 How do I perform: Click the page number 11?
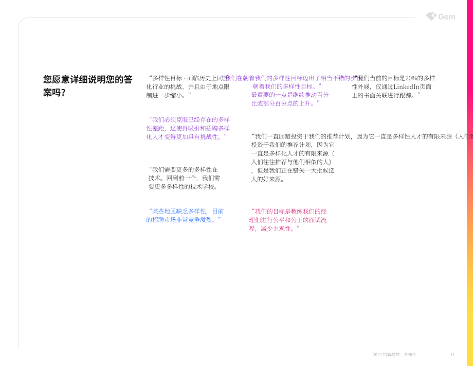[x=452, y=355]
